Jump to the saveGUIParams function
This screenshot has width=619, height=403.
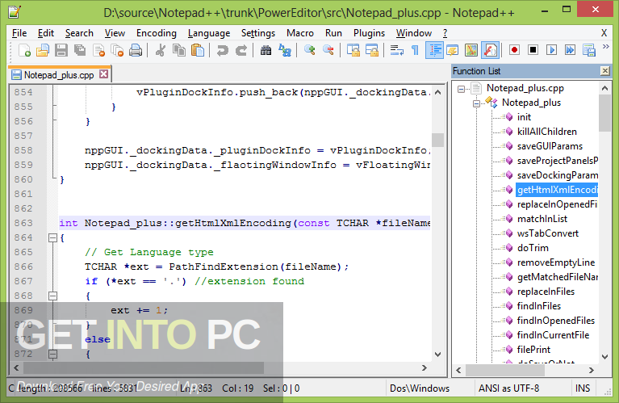(550, 146)
